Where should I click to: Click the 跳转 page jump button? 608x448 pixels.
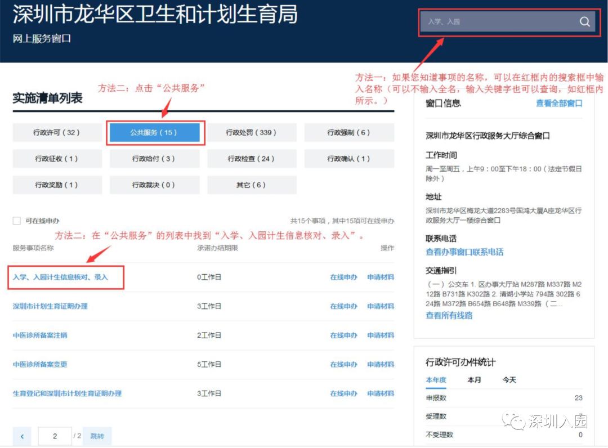[x=96, y=436]
